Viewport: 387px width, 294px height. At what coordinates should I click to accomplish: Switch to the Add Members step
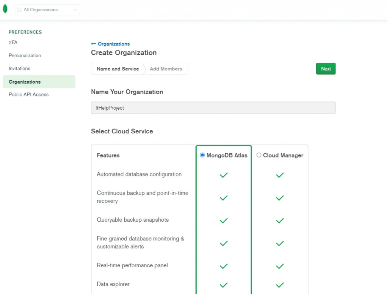(166, 69)
